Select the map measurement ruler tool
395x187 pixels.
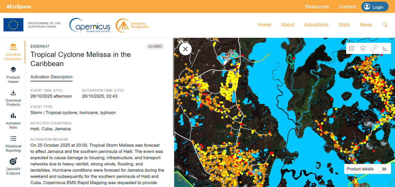tap(385, 48)
